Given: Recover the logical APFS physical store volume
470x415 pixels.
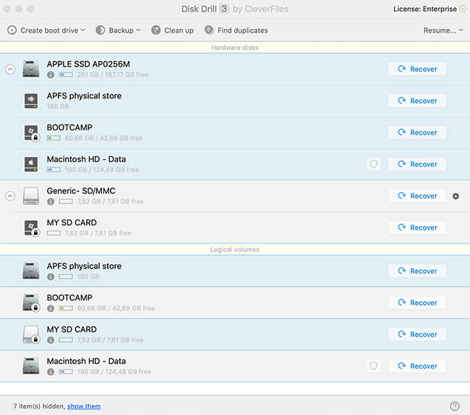Looking at the screenshot, I should 417,271.
